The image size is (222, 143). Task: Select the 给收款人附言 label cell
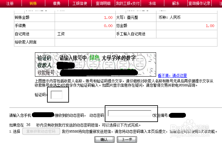point(34,42)
